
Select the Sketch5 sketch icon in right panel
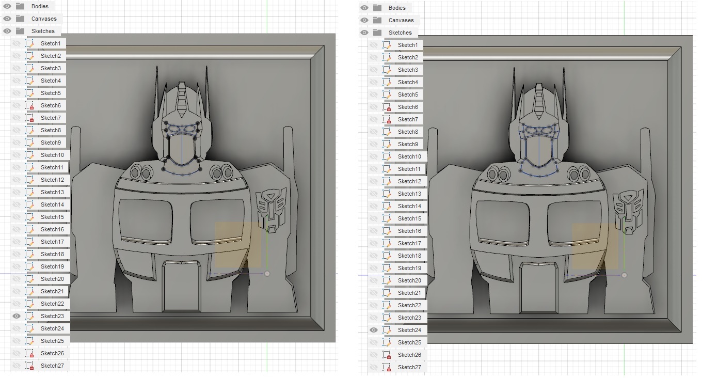387,94
